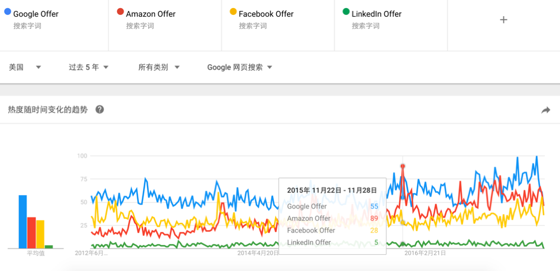
Task: Open the 美国 region dropdown
Action: (25, 67)
